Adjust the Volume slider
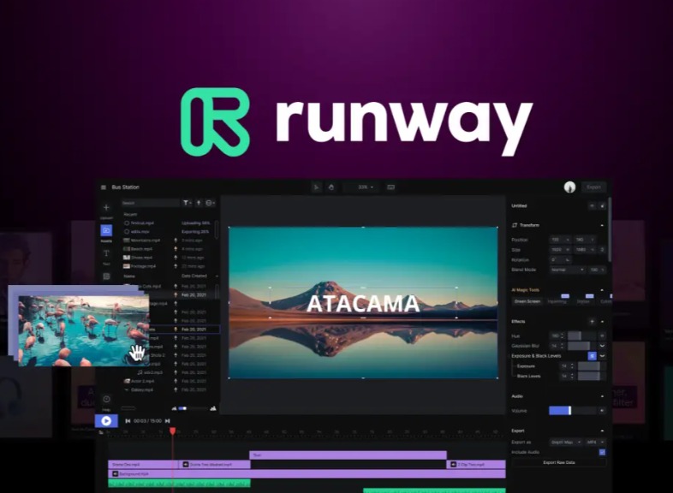The image size is (673, 493). [573, 411]
